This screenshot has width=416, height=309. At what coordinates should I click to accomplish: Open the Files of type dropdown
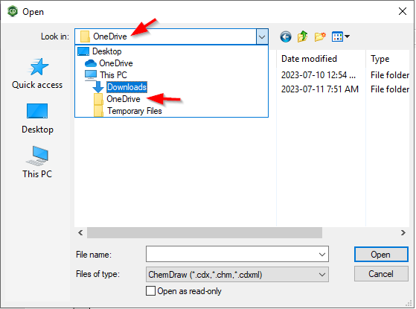[237, 274]
